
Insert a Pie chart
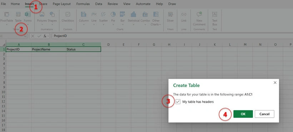click(x=113, y=17)
